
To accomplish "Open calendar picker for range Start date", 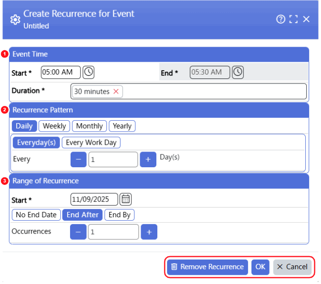I will tap(125, 199).
